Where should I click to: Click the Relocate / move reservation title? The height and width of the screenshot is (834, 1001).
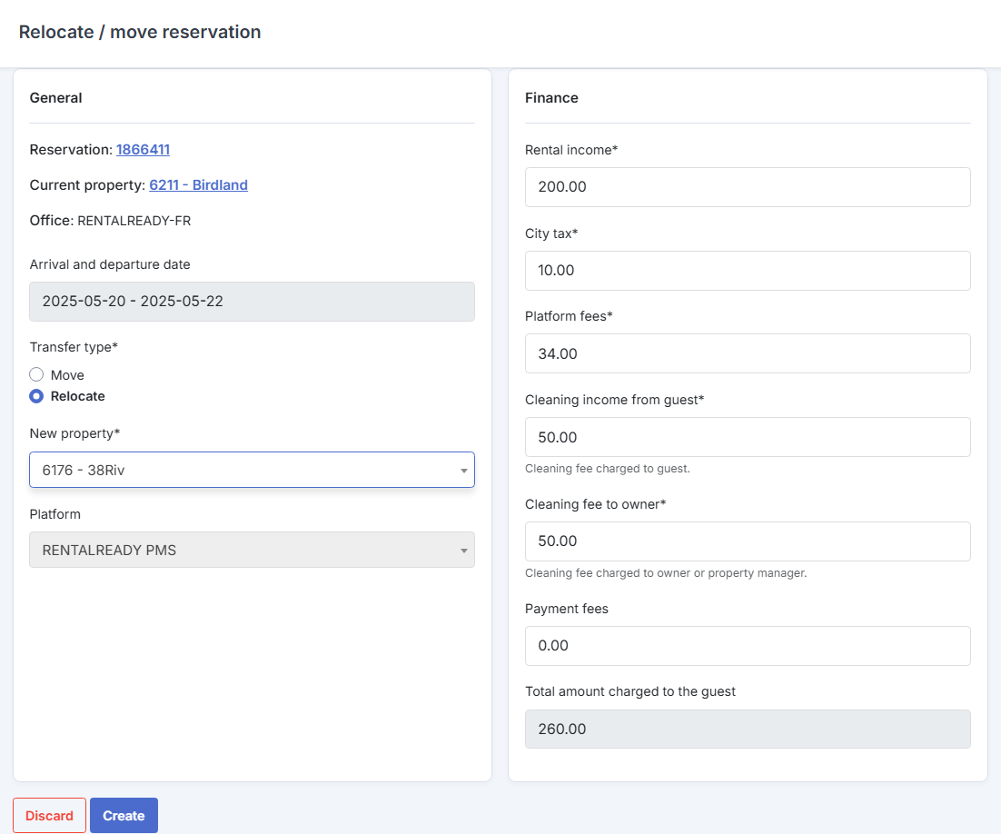point(140,32)
